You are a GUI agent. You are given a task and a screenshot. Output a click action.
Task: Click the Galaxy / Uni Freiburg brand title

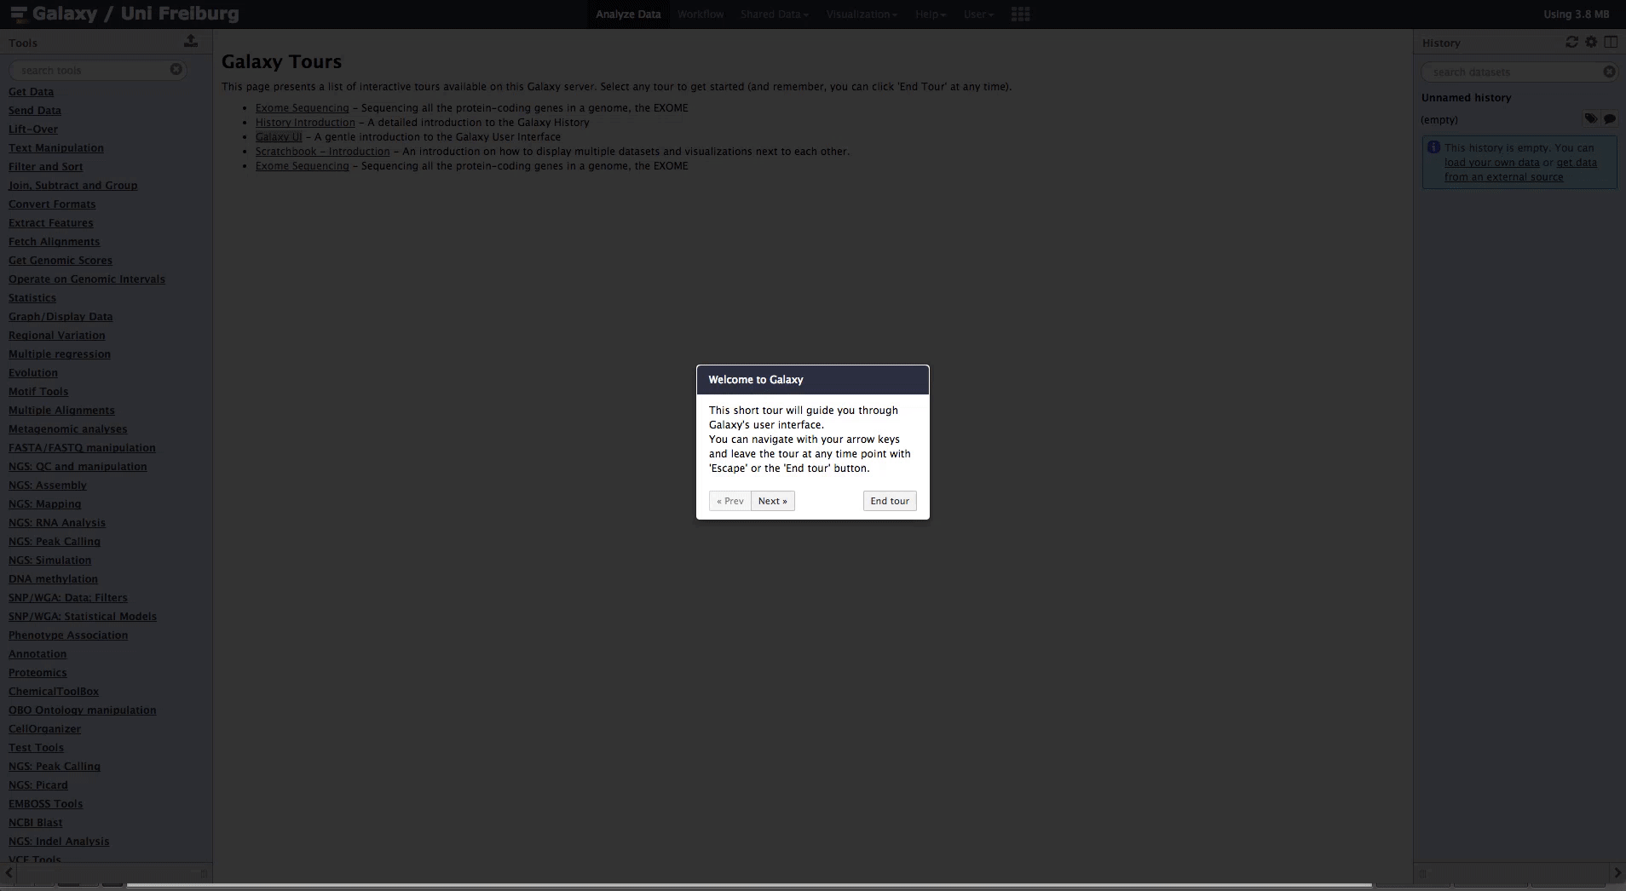coord(135,14)
